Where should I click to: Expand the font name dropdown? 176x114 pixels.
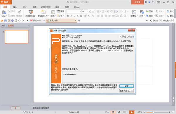(x=80, y=11)
